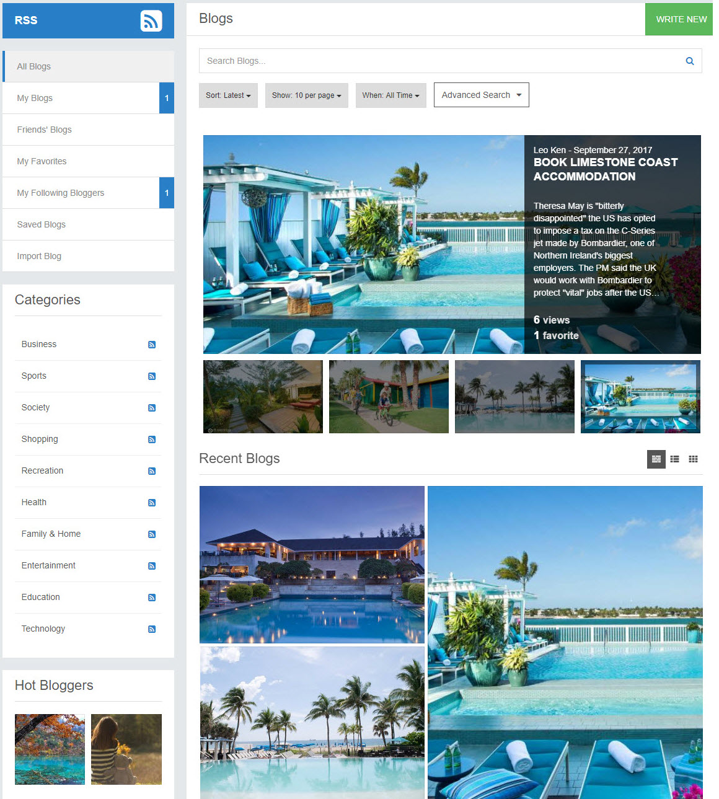Click the search magnifier icon

click(690, 61)
